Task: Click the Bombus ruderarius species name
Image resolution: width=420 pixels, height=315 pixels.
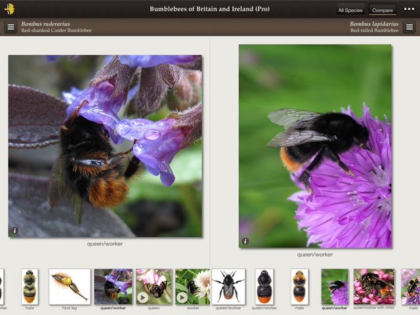Action: pyautogui.click(x=45, y=24)
